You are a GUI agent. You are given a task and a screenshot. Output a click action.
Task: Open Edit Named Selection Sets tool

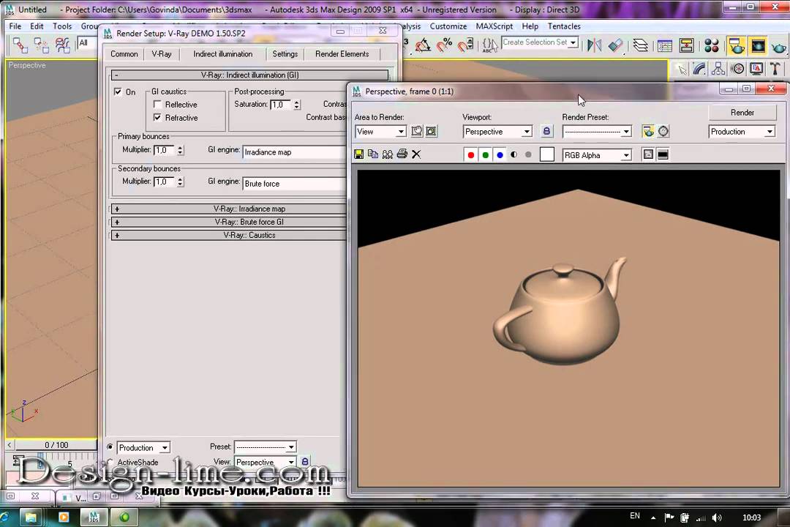click(489, 45)
